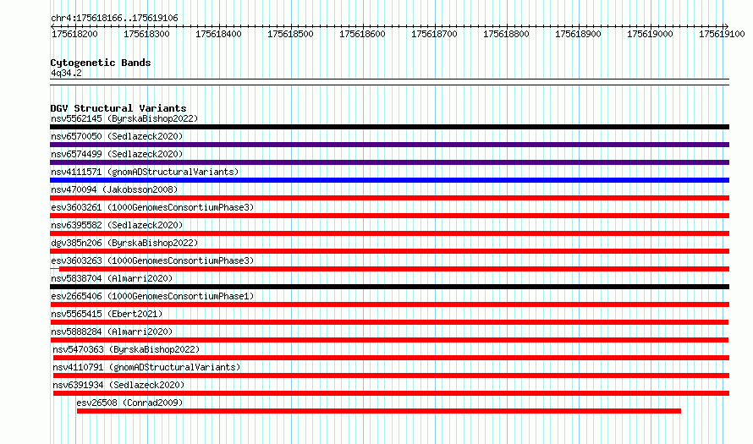Open the nsv470094 (Jakobsson2008) label
753x444 pixels.
point(114,189)
